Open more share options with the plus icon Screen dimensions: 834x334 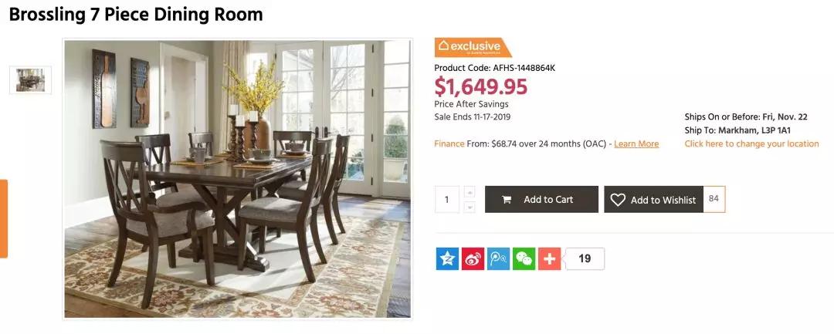pyautogui.click(x=550, y=258)
